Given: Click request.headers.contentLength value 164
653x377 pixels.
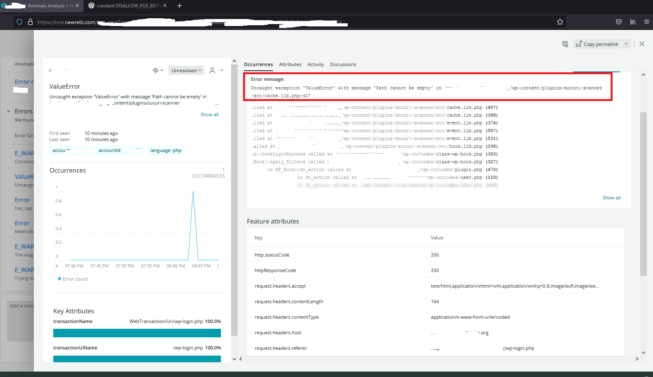Looking at the screenshot, I should (x=435, y=301).
